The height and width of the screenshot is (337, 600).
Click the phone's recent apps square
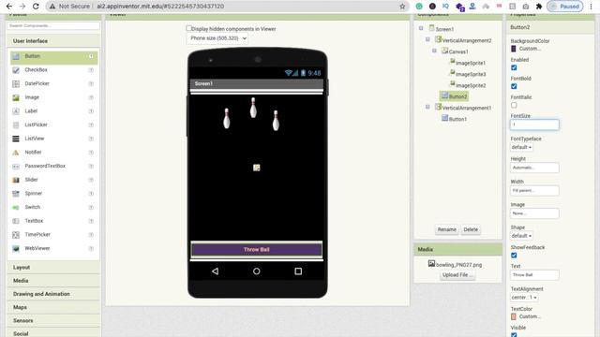pos(298,271)
